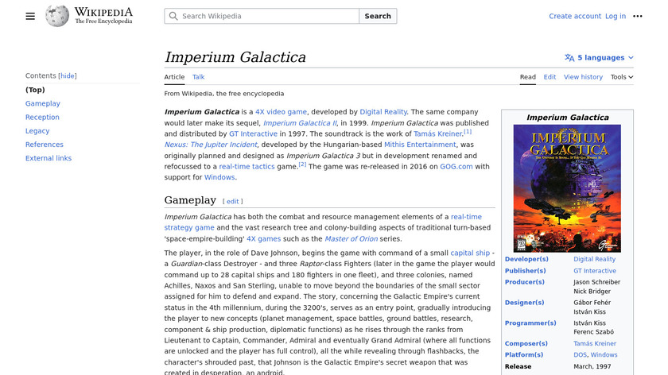Viewport: 668px width, 375px height.
Task: Open the real-time strategy game link
Action: tap(466, 217)
